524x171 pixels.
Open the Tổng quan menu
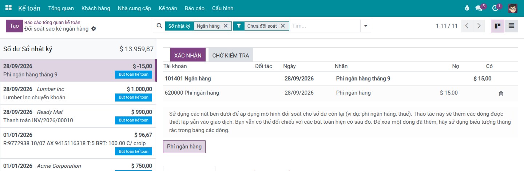61,8
